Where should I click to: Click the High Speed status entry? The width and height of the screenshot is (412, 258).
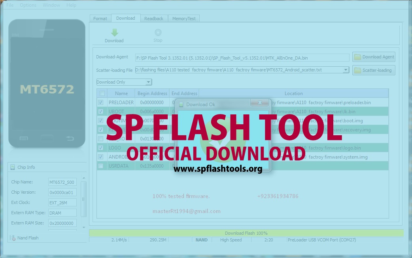click(231, 239)
